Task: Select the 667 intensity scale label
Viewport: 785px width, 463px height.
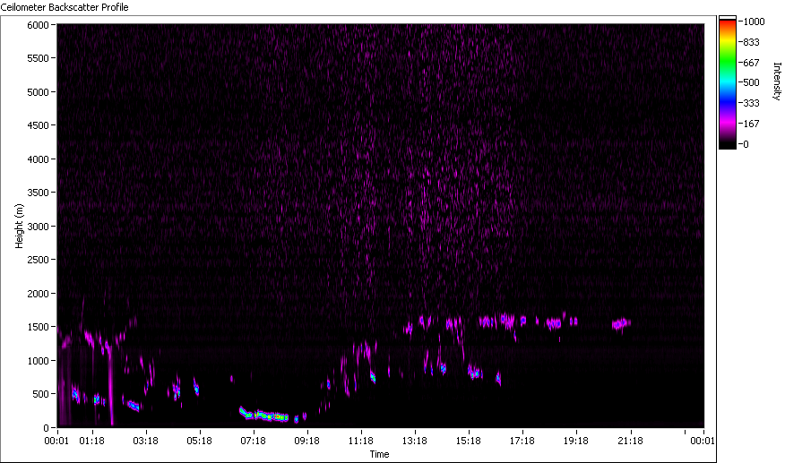Action: [x=752, y=63]
